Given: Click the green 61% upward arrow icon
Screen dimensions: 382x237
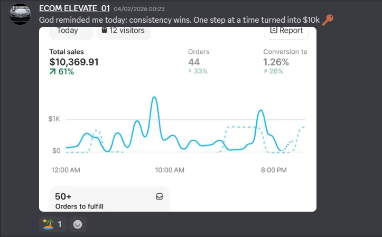Looking at the screenshot, I should click(52, 72).
